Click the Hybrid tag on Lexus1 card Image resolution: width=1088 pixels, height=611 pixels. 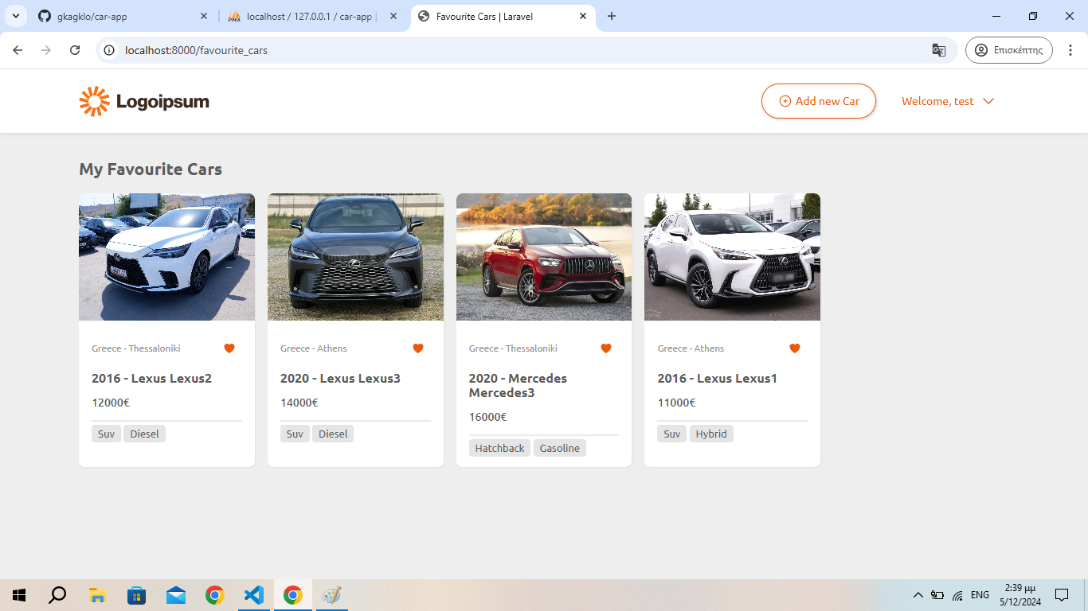point(711,434)
